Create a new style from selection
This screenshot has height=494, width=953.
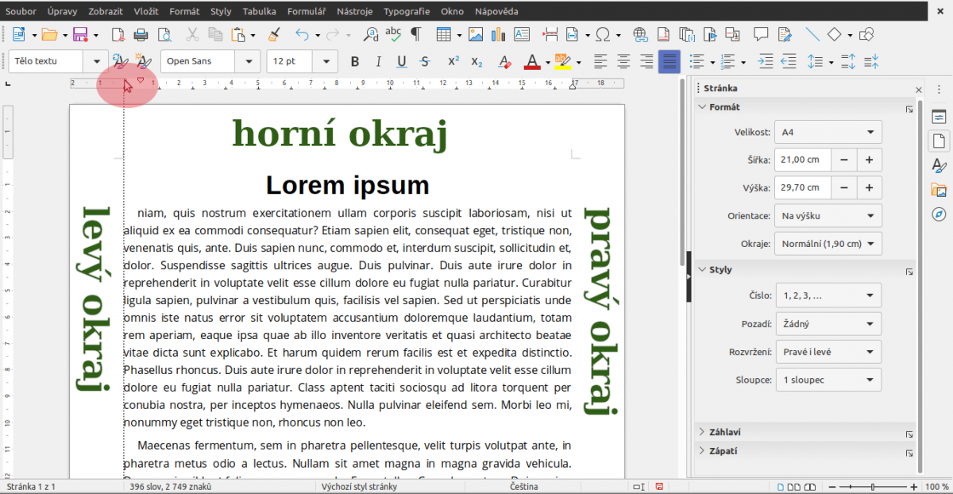tap(144, 62)
